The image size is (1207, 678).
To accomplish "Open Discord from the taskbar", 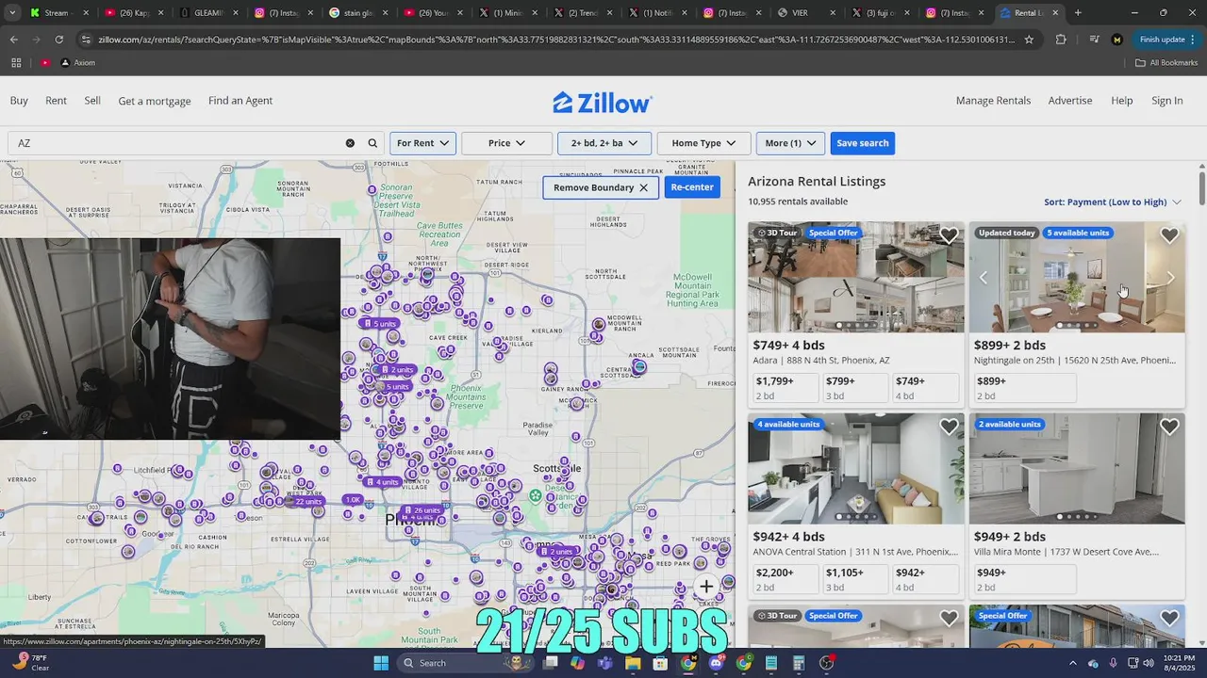I will [x=716, y=663].
